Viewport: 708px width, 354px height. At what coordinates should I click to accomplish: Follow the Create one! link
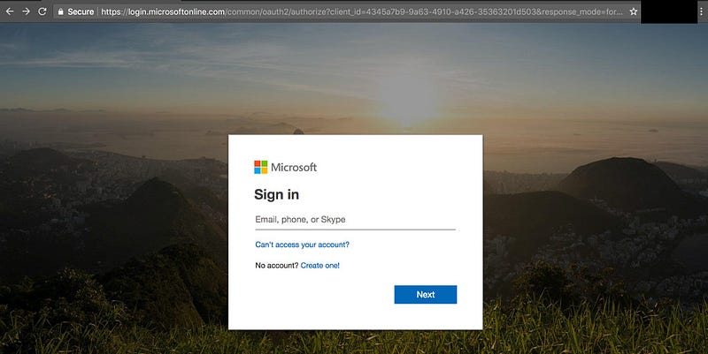coord(320,265)
